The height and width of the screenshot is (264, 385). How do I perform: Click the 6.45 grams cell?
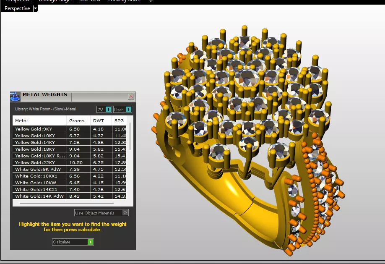(x=78, y=183)
